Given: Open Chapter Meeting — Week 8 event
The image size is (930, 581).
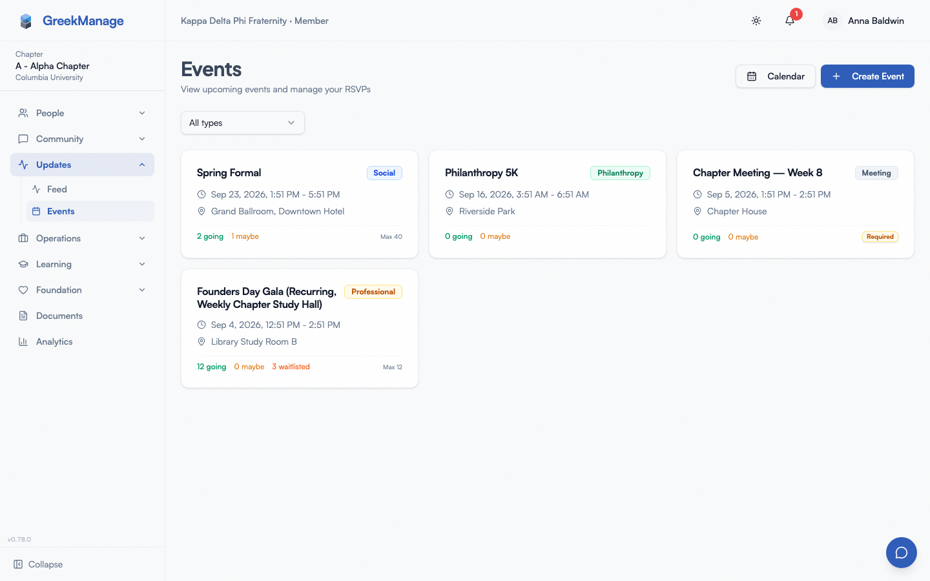Looking at the screenshot, I should (x=796, y=204).
